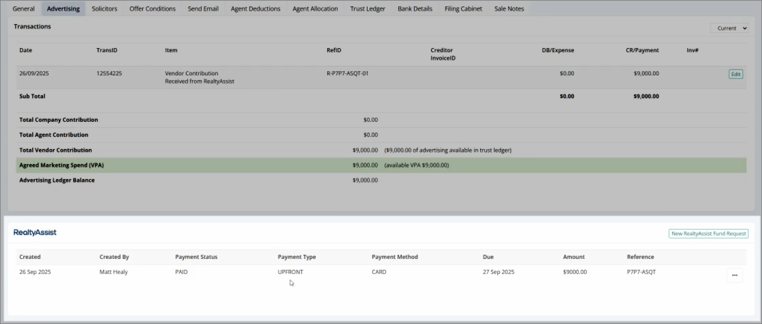Screen dimensions: 762x324
Task: Click the Vendor Contribution item text
Action: (191, 73)
